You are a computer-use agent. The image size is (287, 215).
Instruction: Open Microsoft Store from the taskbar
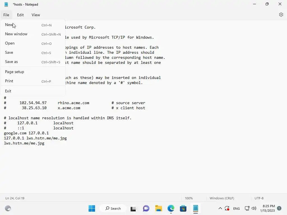click(x=183, y=208)
